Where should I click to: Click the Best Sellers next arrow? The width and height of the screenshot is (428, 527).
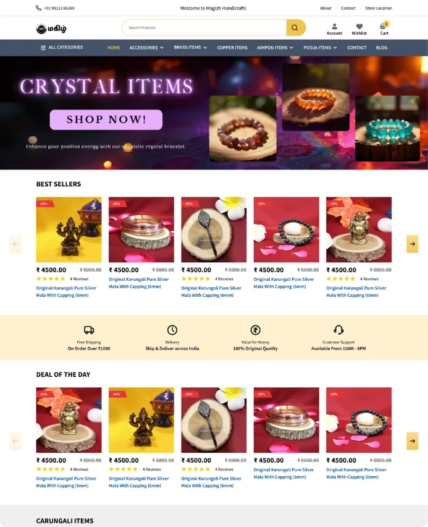[412, 244]
